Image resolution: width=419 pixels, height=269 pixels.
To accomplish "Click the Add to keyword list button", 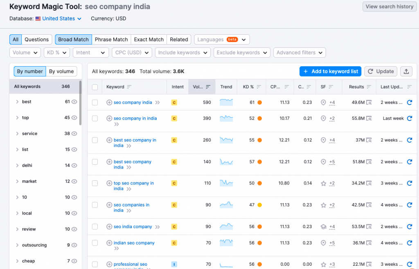I will coord(330,71).
